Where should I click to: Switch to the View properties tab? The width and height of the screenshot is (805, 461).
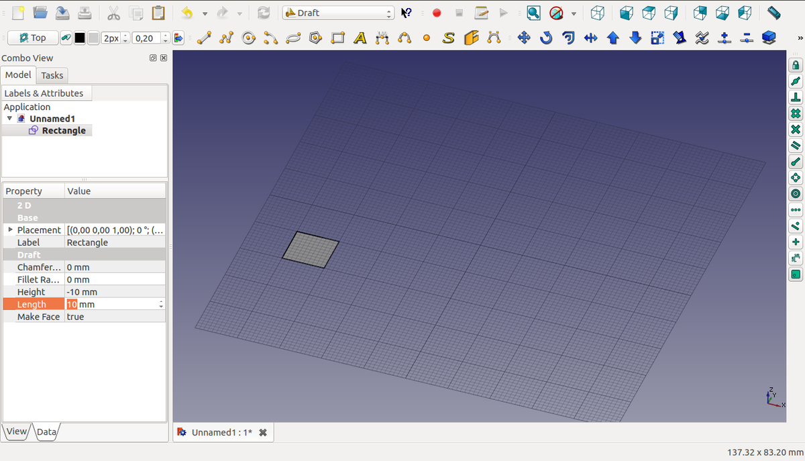tap(17, 431)
